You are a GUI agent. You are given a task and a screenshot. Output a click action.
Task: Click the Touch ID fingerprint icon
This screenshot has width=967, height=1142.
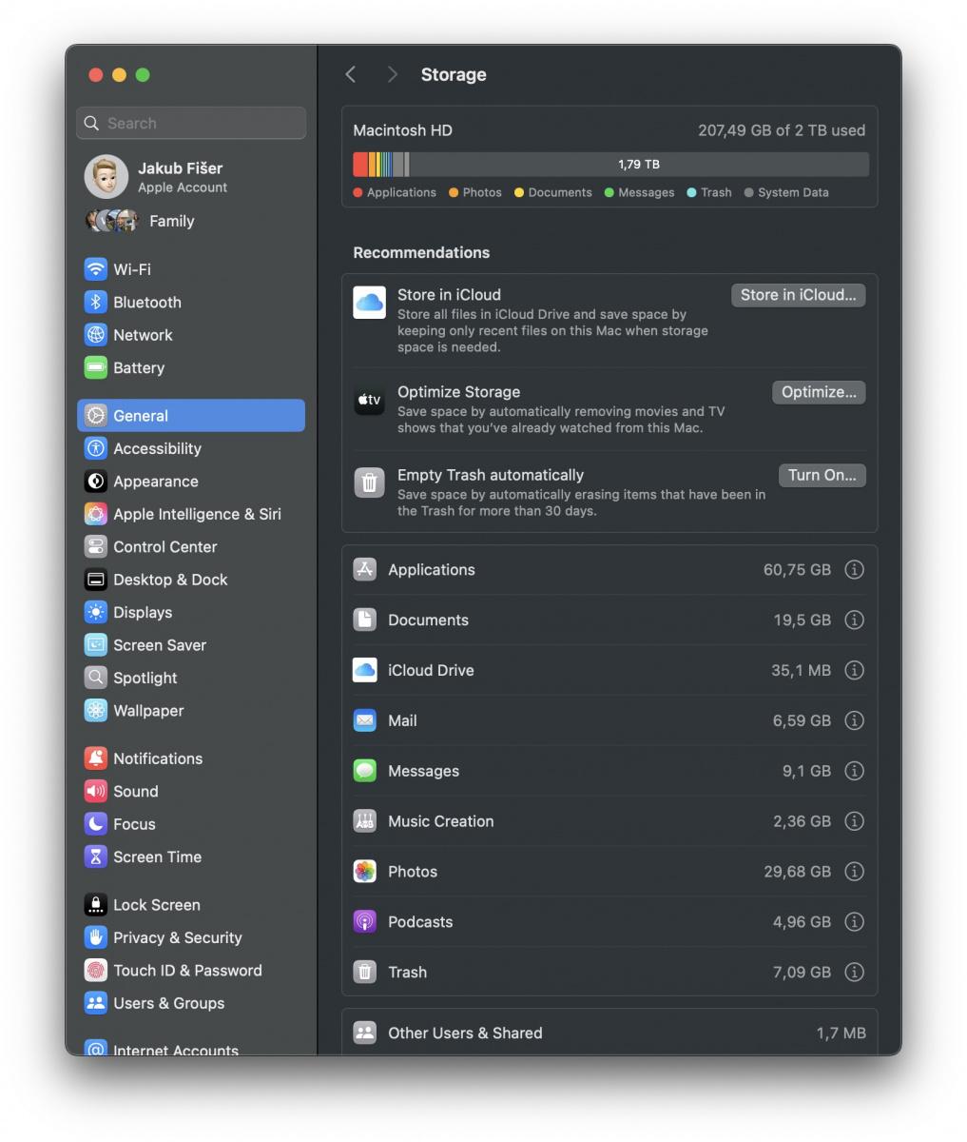(x=95, y=971)
